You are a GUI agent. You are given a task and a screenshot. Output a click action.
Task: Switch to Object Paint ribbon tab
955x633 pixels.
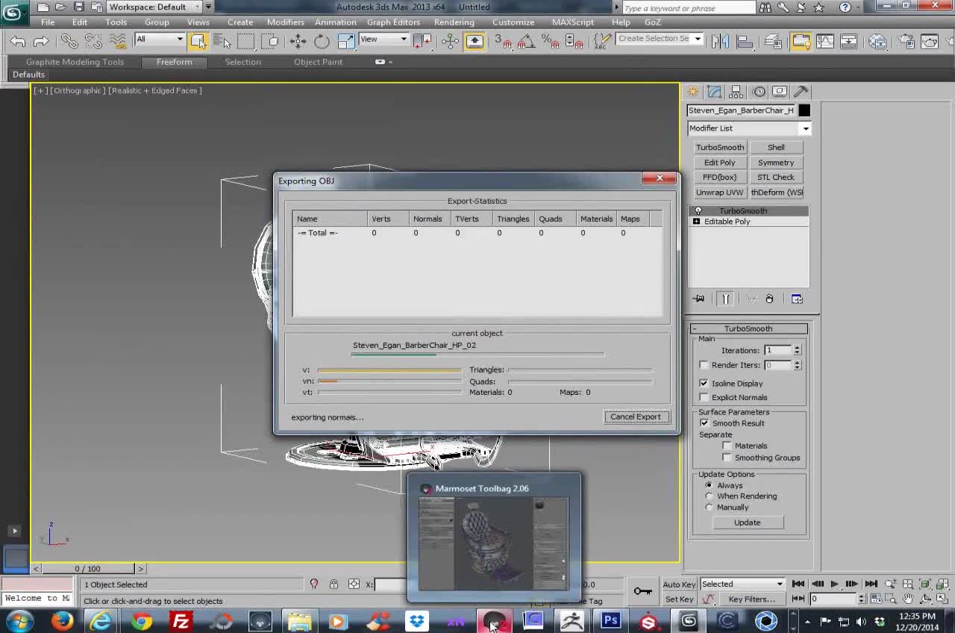318,62
